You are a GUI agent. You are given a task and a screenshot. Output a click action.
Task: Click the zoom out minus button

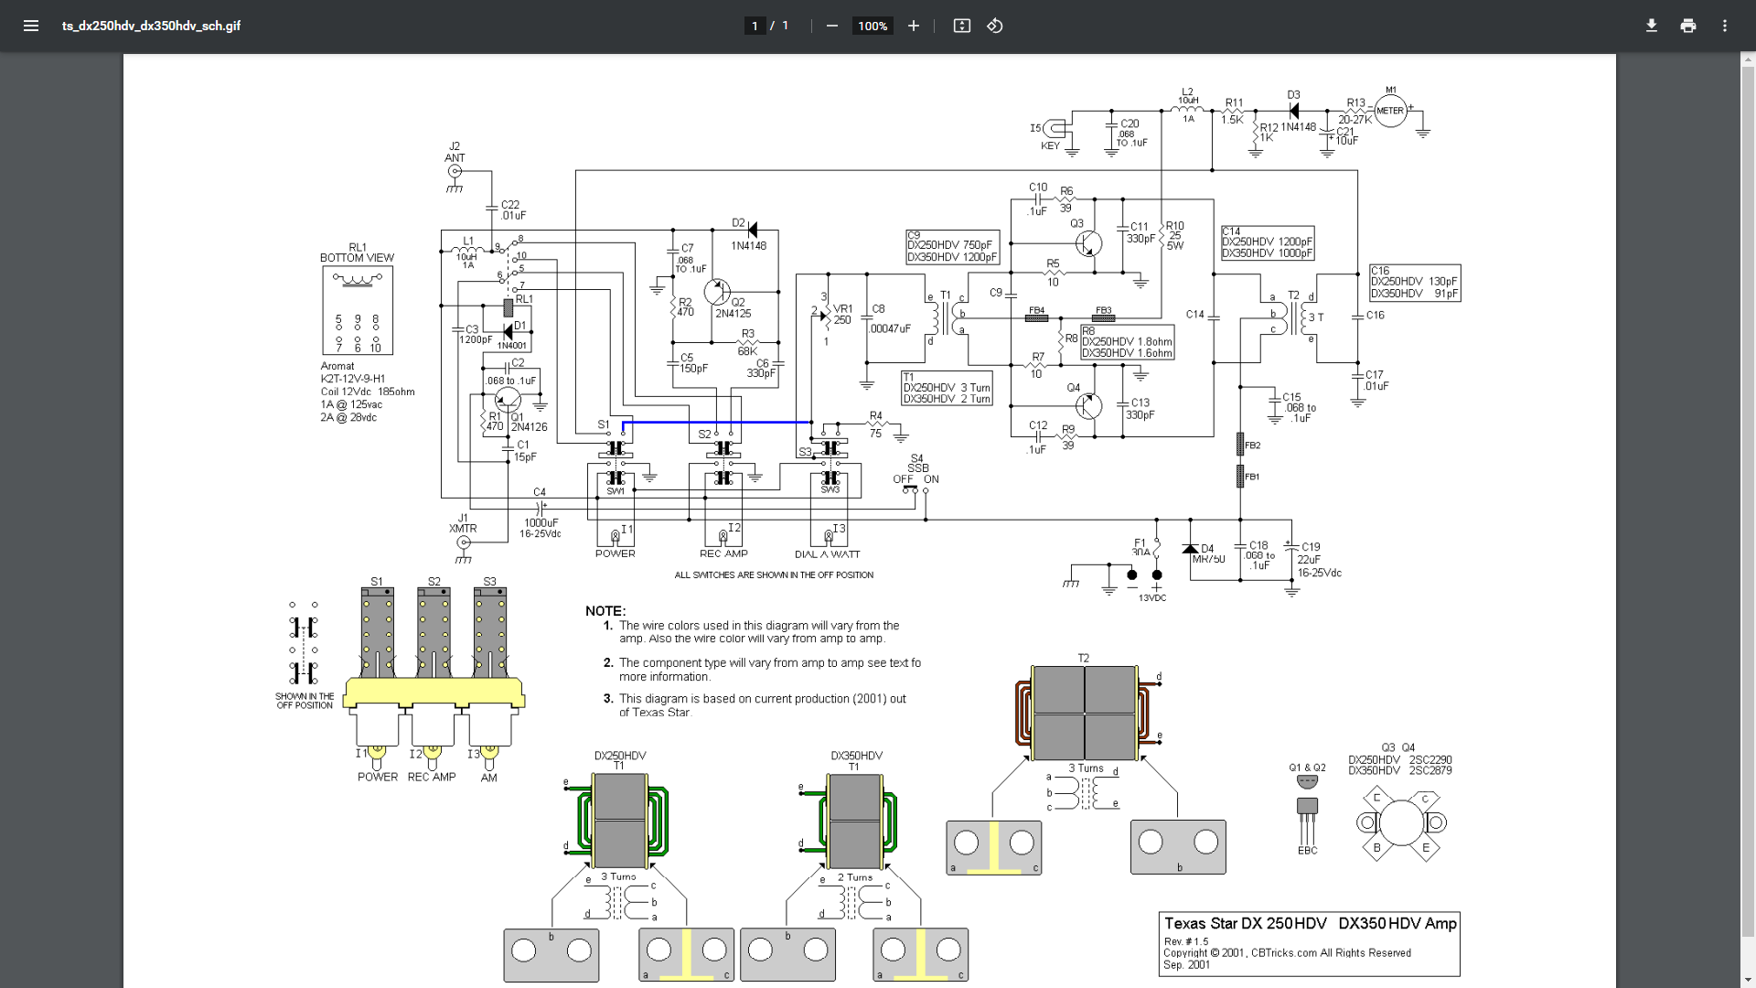pyautogui.click(x=831, y=26)
